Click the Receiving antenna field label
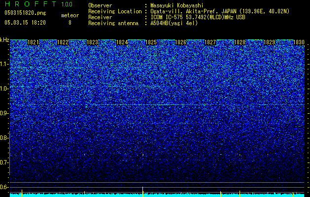 113,23
